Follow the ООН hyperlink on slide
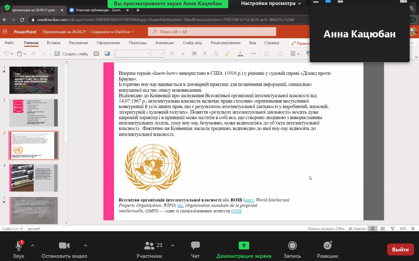 pos(236,211)
